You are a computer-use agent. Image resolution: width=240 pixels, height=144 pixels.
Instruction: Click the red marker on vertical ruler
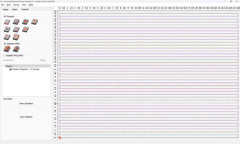(x=56, y=104)
